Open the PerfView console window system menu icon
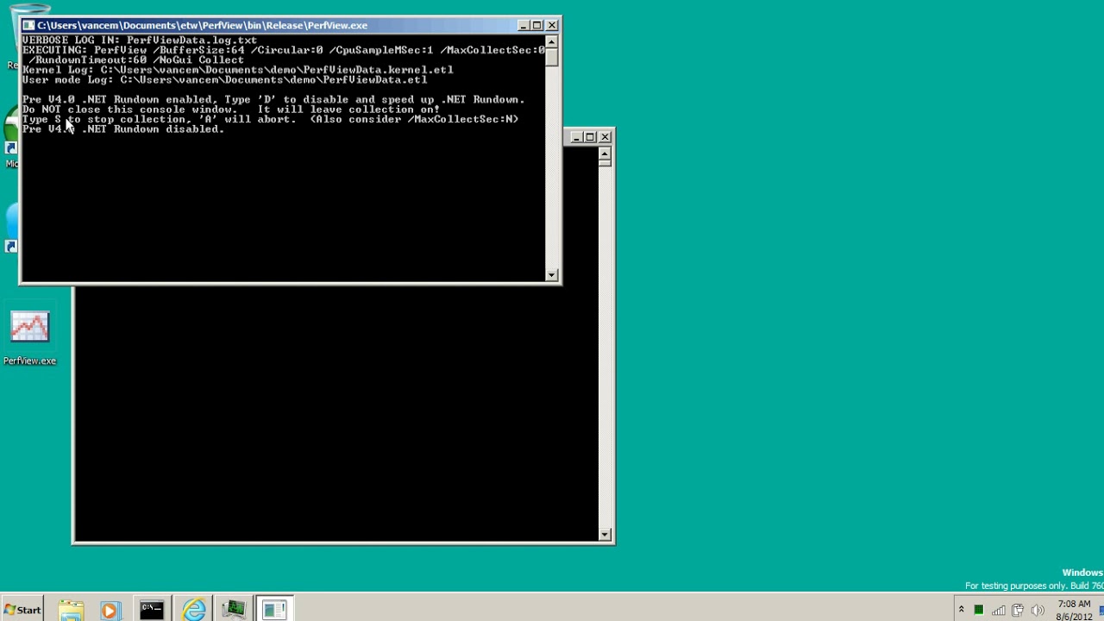1104x621 pixels. pyautogui.click(x=28, y=25)
